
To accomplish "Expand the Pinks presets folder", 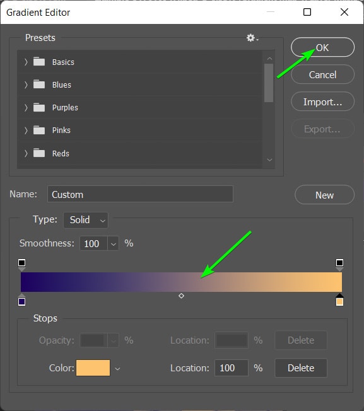I will tap(26, 130).
